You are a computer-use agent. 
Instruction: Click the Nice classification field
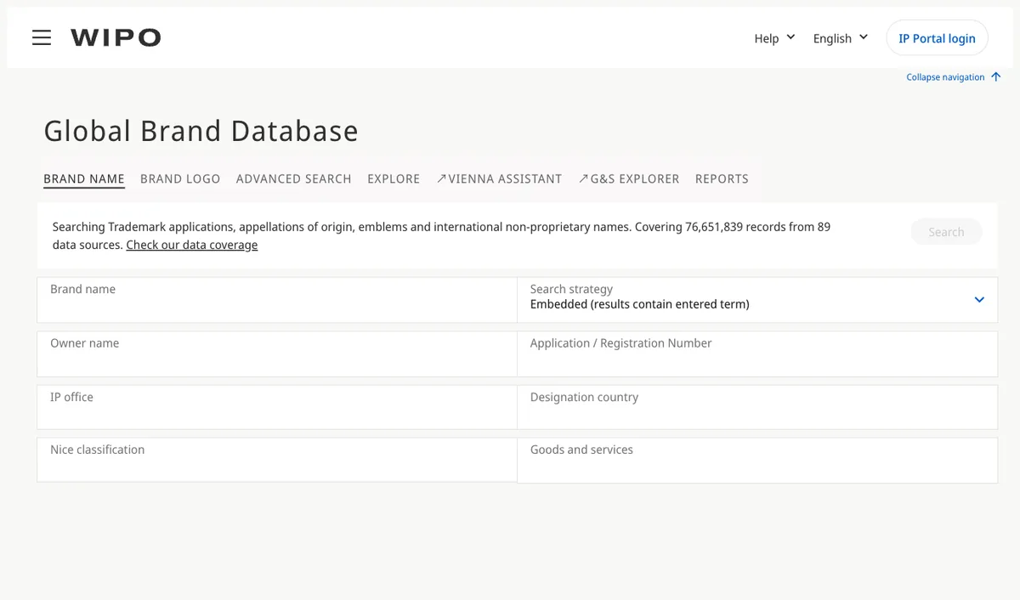pos(277,461)
